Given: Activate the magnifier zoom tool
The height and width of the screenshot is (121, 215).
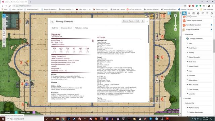Looking at the screenshot, I should (x=4, y=29).
